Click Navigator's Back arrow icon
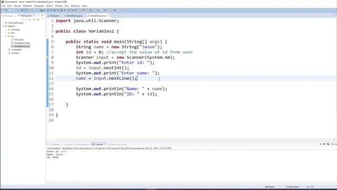 (22, 20)
